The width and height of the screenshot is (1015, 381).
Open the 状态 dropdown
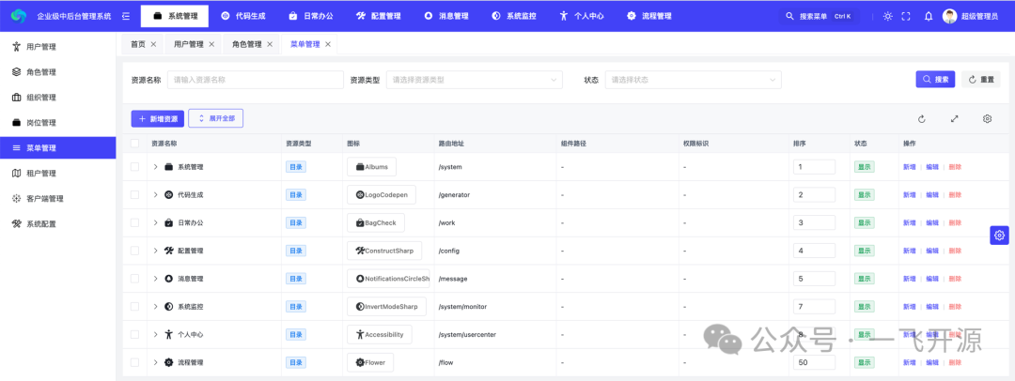coord(694,80)
